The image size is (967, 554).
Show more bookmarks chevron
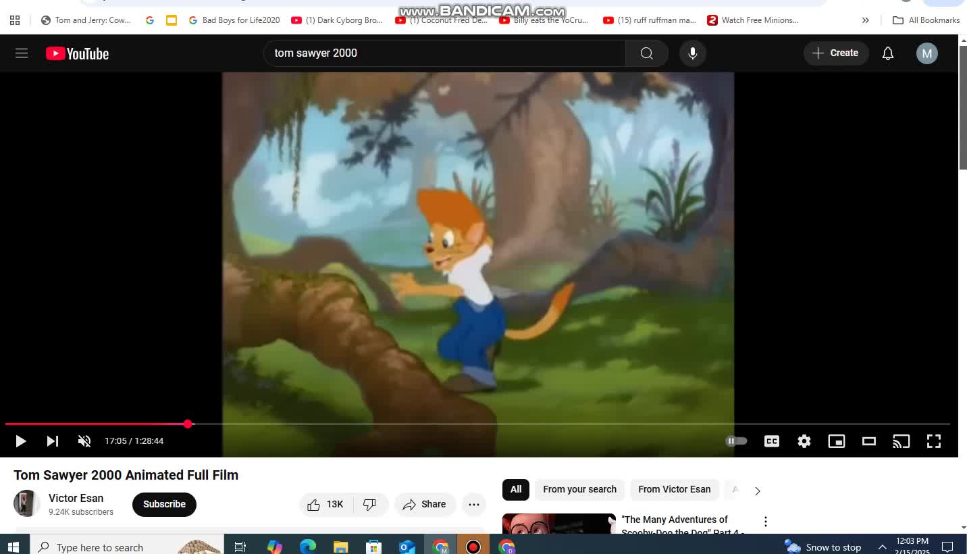coord(865,20)
